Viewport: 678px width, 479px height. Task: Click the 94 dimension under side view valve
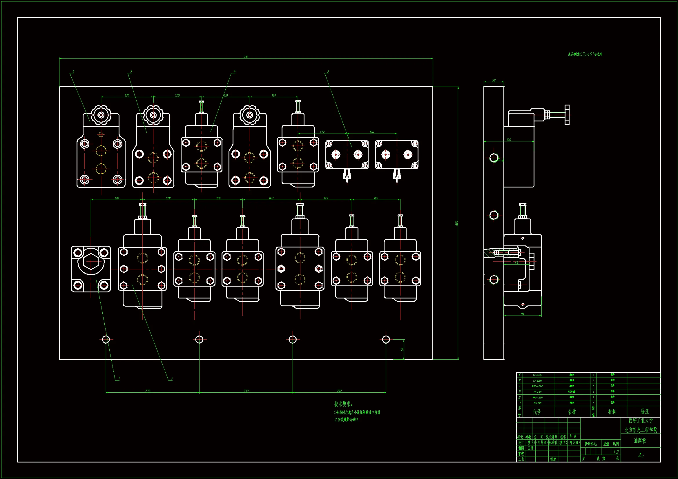coord(523,314)
